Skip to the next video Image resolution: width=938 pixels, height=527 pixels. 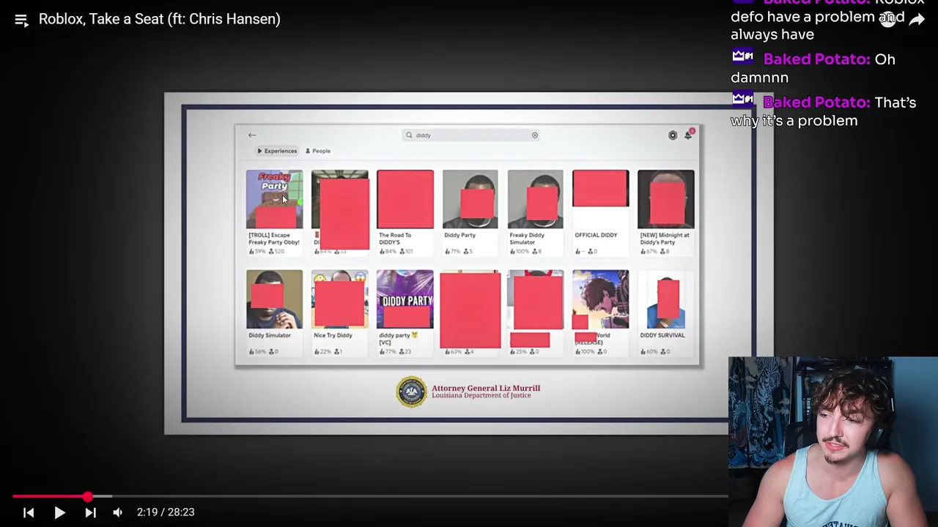(x=90, y=512)
